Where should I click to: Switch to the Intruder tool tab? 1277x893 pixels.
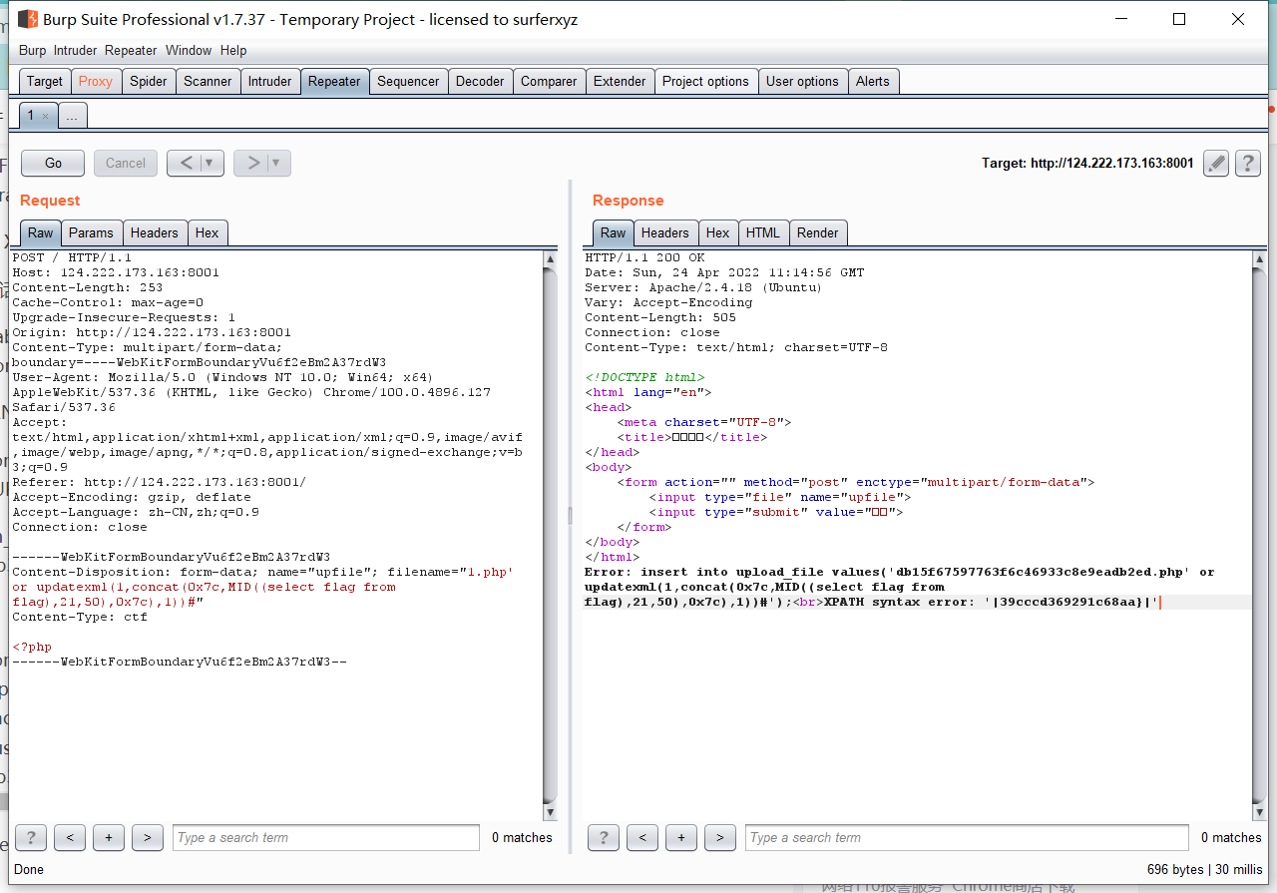270,82
